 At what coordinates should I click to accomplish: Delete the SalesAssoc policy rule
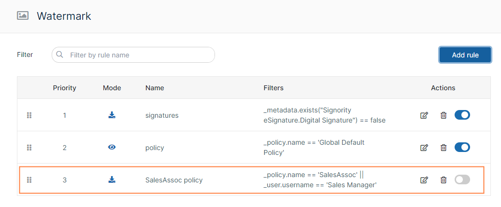pos(443,180)
